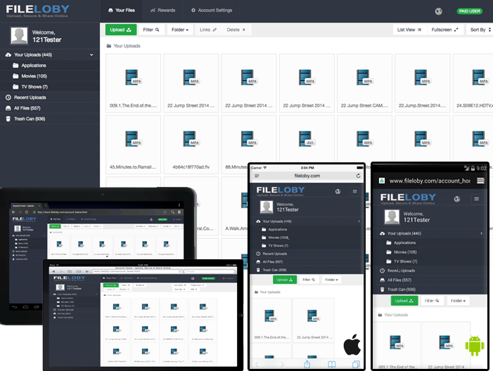493x371 pixels.
Task: Open the Rewards tab on desktop
Action: point(162,11)
